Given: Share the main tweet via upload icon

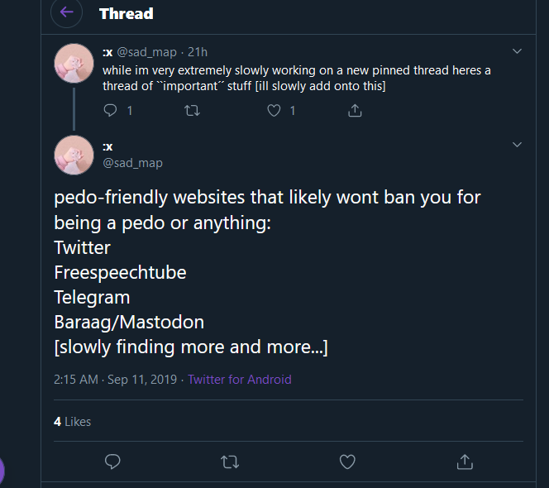Looking at the screenshot, I should [x=465, y=462].
